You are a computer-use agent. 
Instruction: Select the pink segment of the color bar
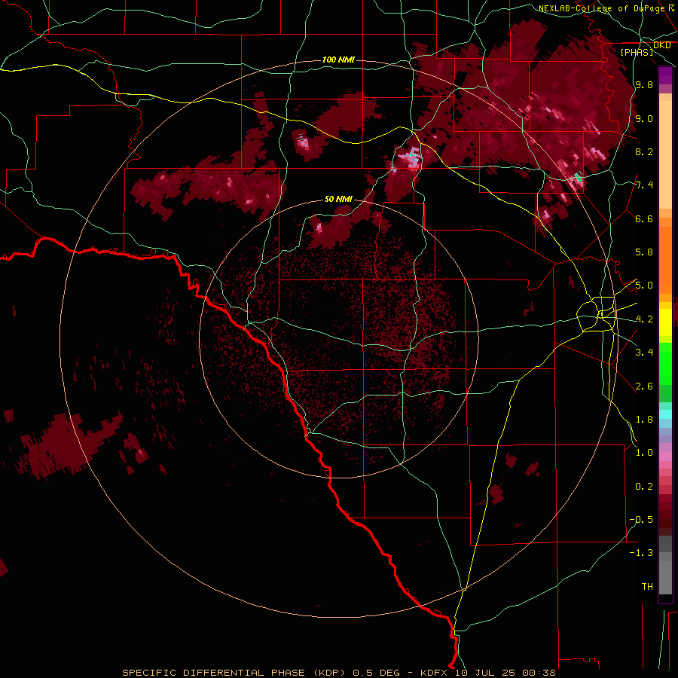tap(665, 457)
